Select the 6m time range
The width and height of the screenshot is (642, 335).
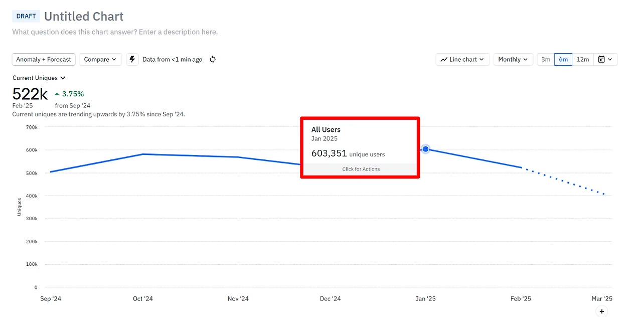563,59
